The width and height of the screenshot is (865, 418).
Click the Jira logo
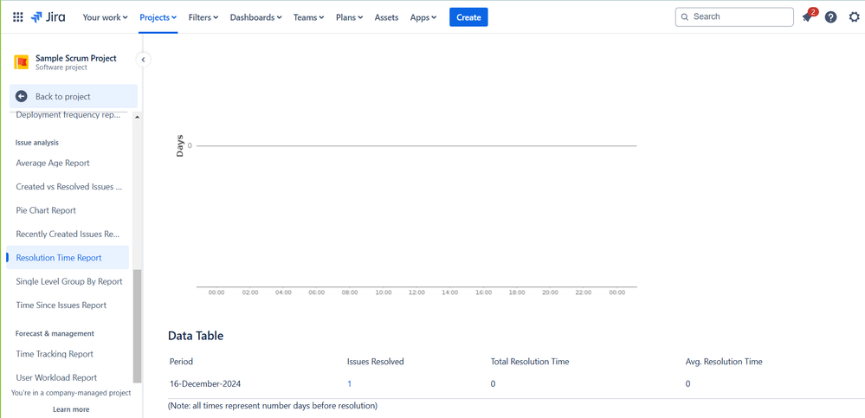(x=48, y=17)
